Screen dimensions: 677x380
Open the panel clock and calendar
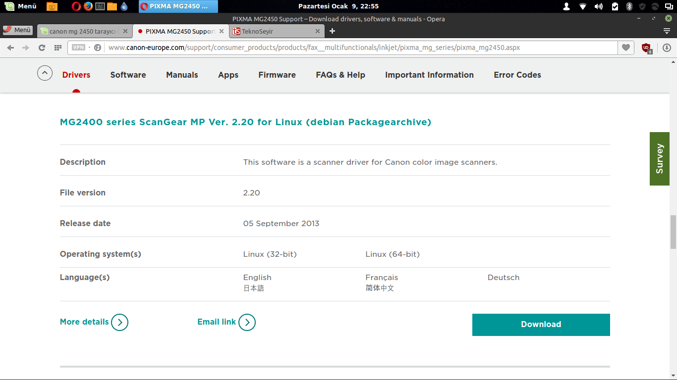338,6
